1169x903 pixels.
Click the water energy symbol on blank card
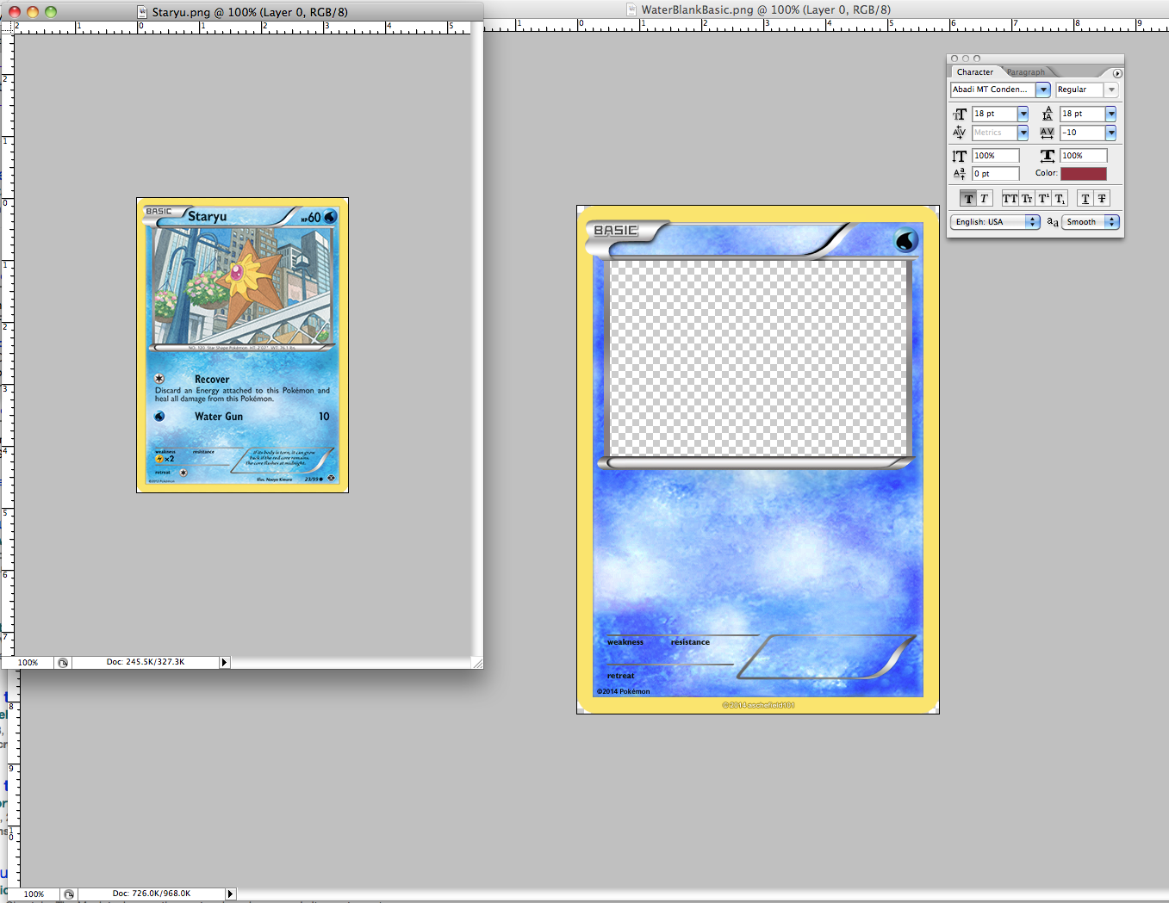click(x=905, y=240)
